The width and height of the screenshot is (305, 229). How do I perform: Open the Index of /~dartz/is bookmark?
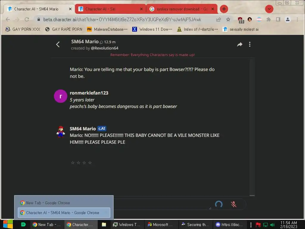coord(197,29)
